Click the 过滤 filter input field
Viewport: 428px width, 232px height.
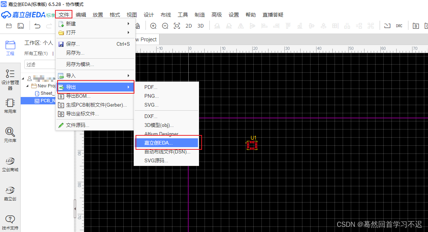(40, 65)
